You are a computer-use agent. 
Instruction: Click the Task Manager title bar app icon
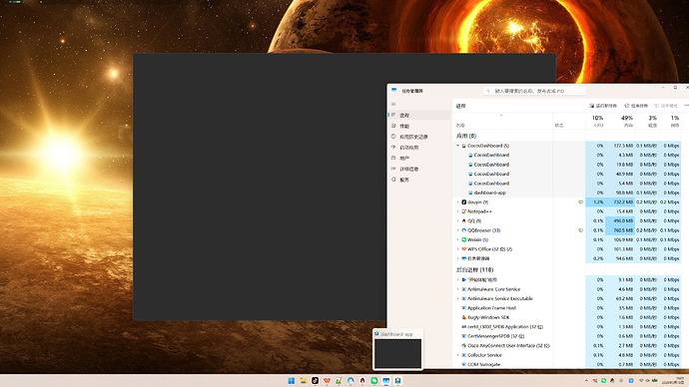point(393,91)
